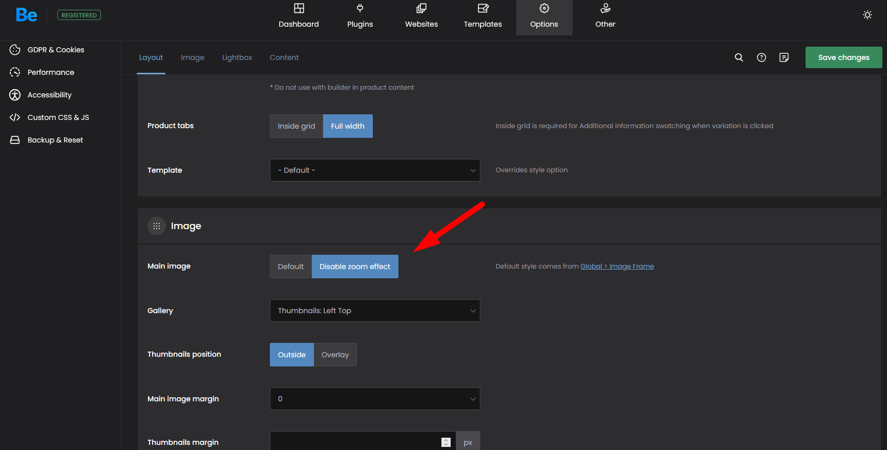
Task: Open the options search magnifier icon
Action: pos(739,57)
